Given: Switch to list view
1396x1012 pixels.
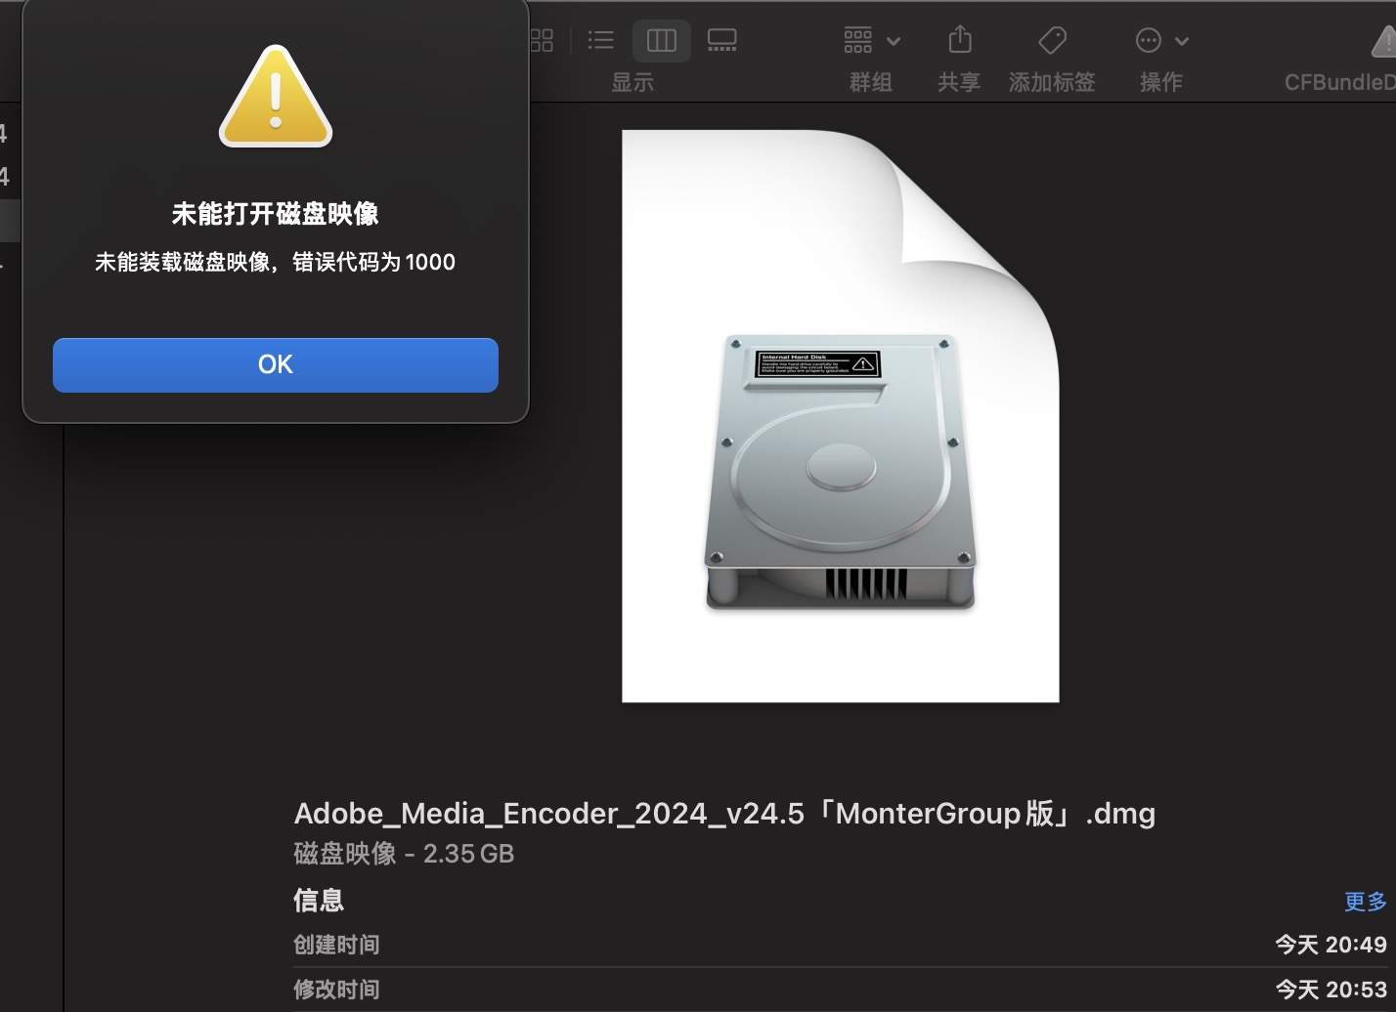Looking at the screenshot, I should [600, 40].
